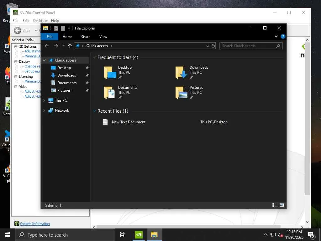Collapse the Frequent folders group
The image size is (321, 241).
click(x=94, y=57)
